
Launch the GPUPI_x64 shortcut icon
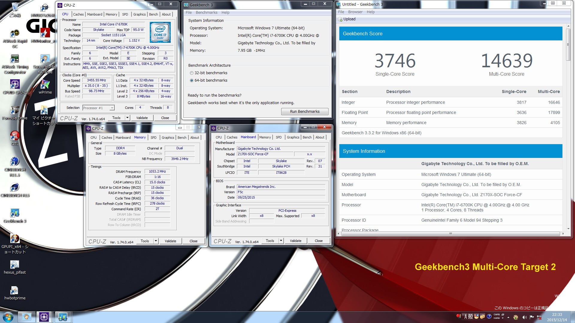15,244
